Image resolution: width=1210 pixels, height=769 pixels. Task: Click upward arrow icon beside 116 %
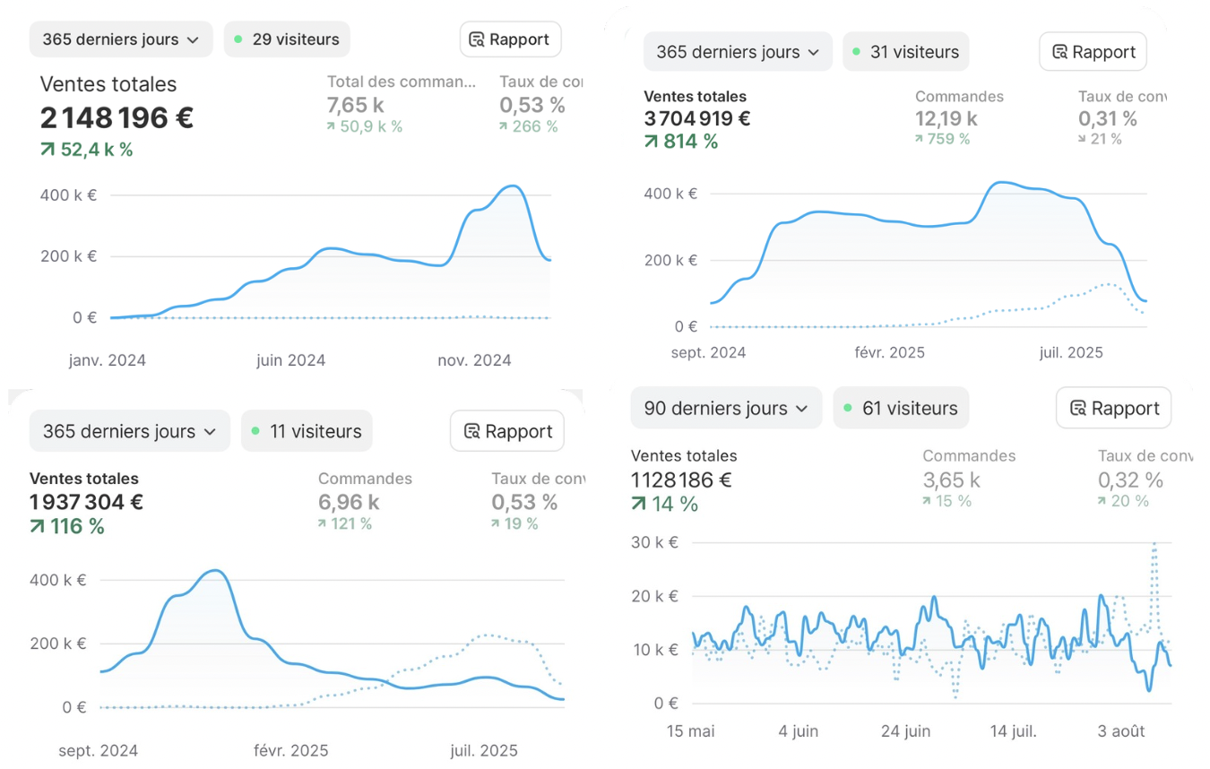coord(38,526)
